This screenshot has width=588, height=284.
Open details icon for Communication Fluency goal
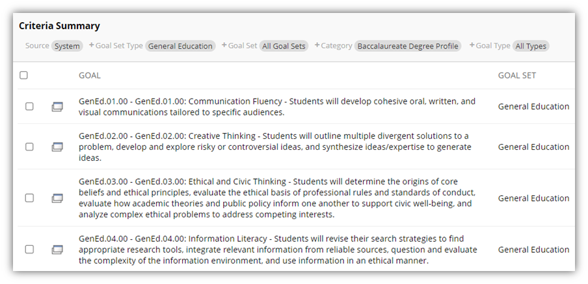(x=57, y=107)
